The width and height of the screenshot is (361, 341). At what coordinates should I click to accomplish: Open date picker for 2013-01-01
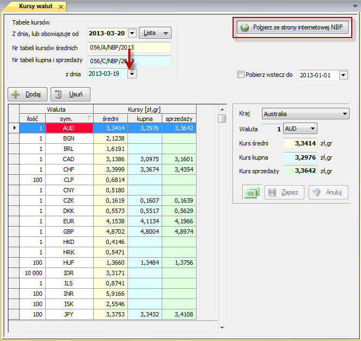343,75
